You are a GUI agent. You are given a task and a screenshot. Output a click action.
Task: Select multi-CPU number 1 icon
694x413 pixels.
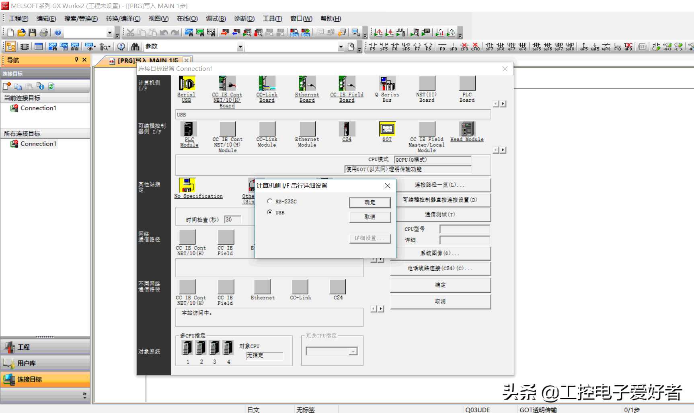[187, 347]
